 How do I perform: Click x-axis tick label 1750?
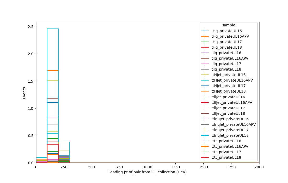point(231,167)
